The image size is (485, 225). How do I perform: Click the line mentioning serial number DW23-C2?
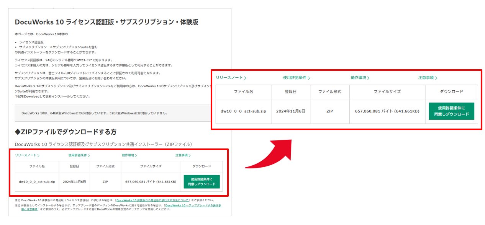coord(64,60)
